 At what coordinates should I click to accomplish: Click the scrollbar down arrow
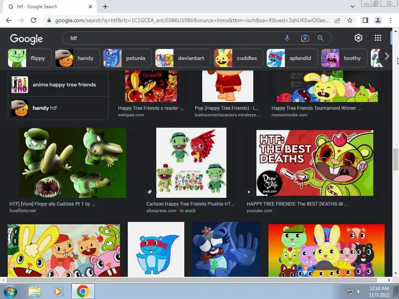395,274
